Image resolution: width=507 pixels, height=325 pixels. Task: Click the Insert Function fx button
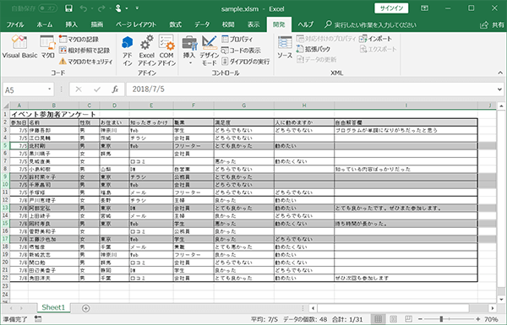(x=115, y=89)
